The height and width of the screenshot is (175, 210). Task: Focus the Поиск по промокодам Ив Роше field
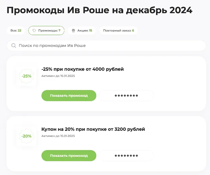click(x=106, y=46)
